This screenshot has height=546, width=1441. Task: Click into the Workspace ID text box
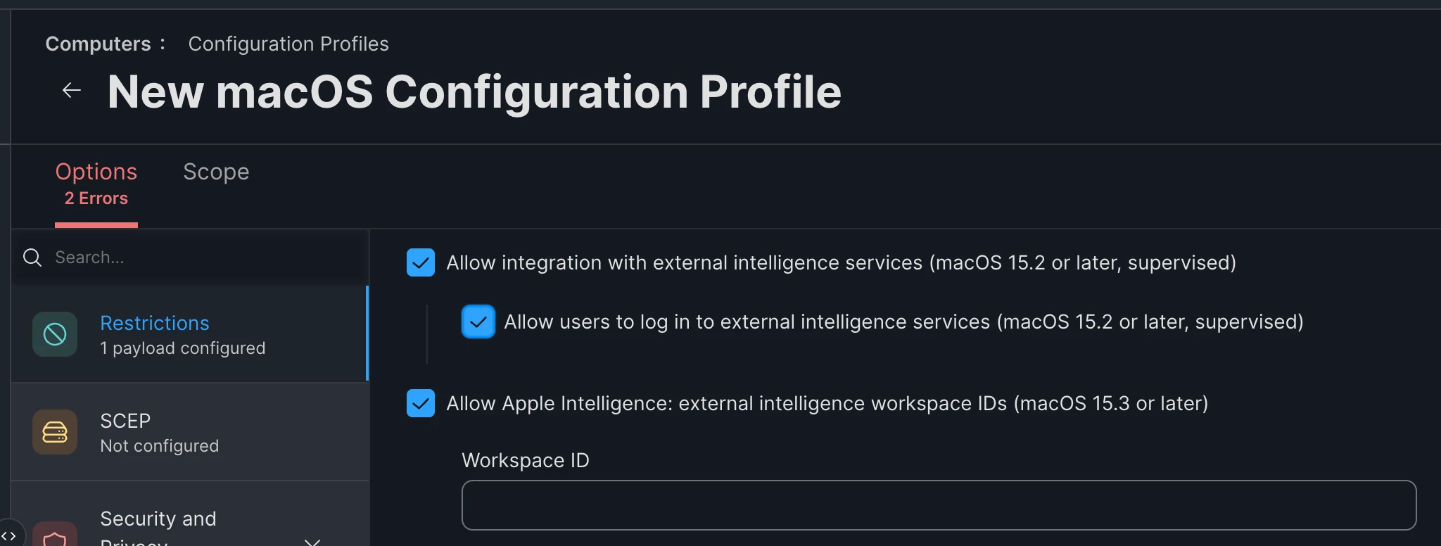point(939,505)
